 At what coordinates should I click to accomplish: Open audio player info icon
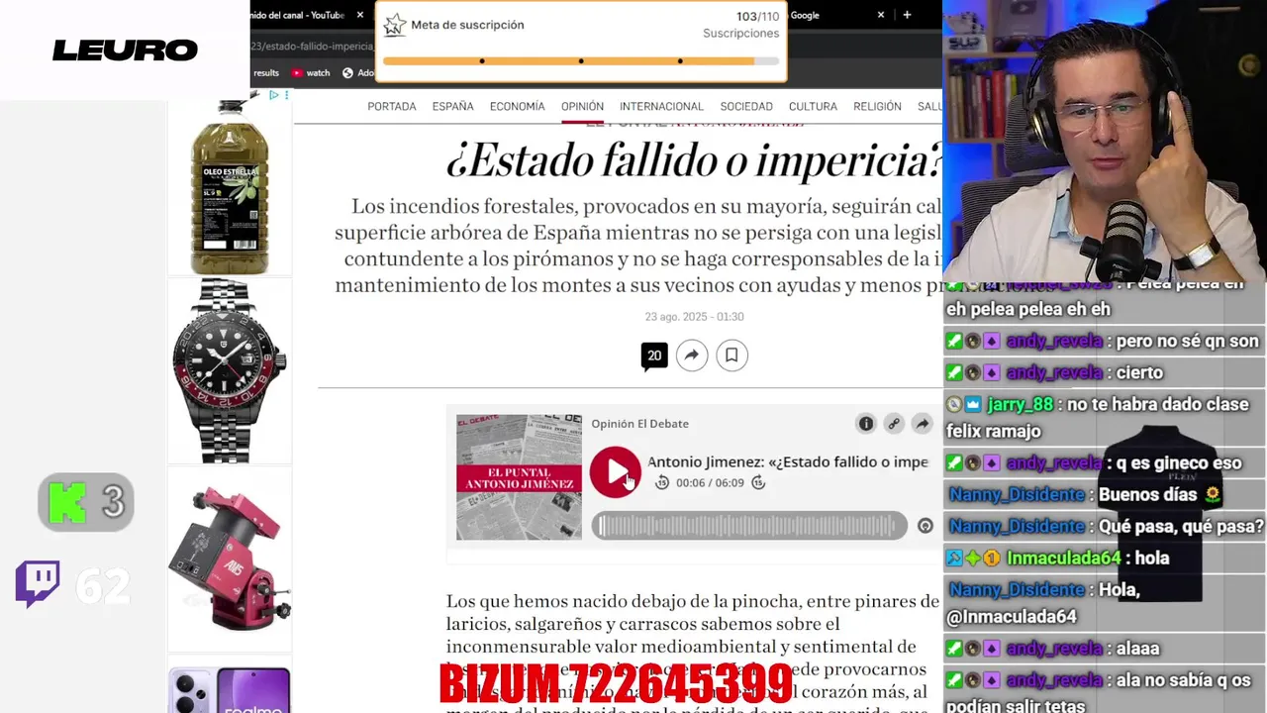pos(866,424)
